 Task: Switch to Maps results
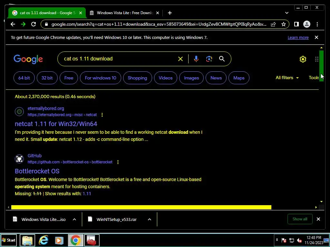pyautogui.click(x=239, y=78)
